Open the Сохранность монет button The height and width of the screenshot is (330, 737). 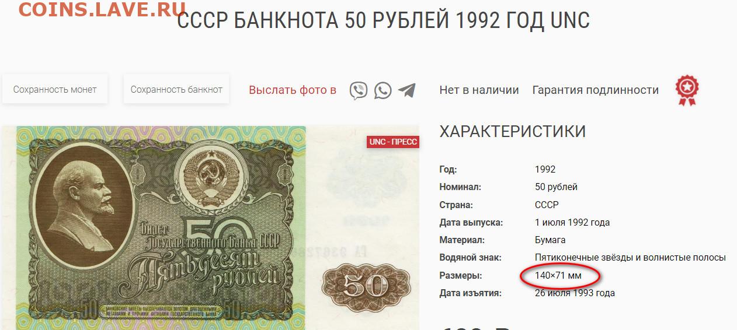click(x=55, y=89)
